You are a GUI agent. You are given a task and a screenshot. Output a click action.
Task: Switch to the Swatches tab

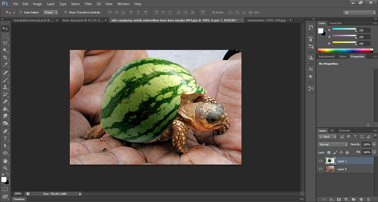coord(335,23)
